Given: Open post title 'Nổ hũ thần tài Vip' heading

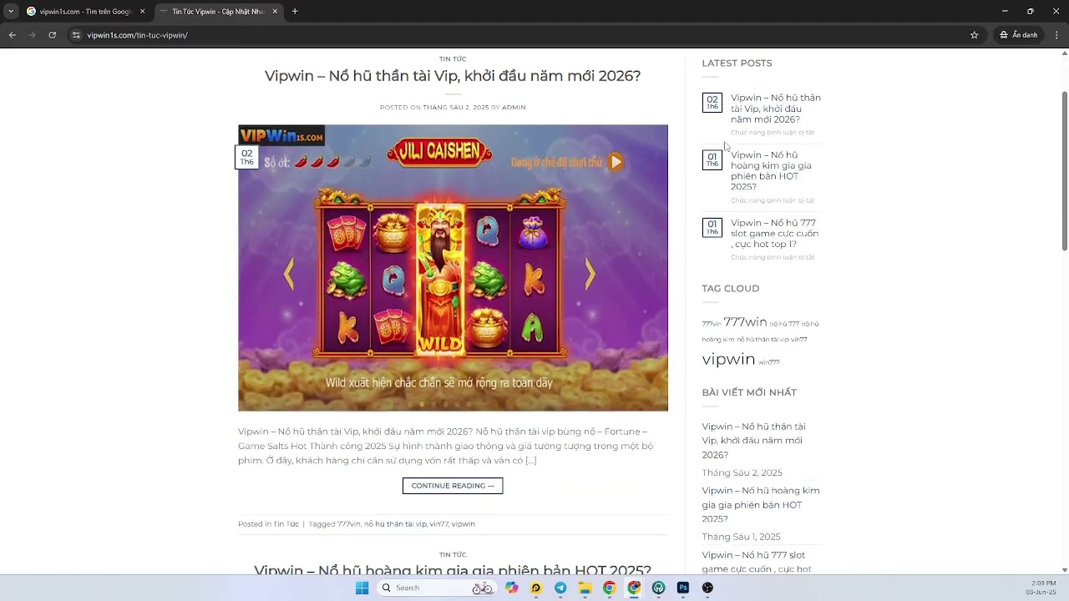Looking at the screenshot, I should tap(453, 76).
